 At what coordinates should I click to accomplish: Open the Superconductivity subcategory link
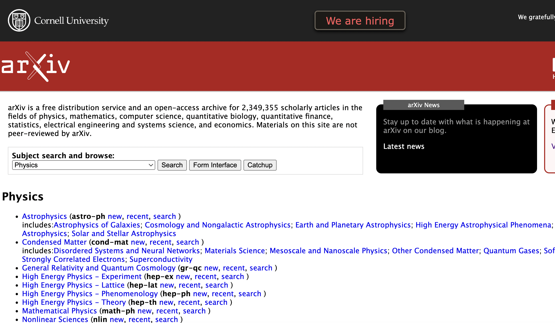[x=161, y=259]
